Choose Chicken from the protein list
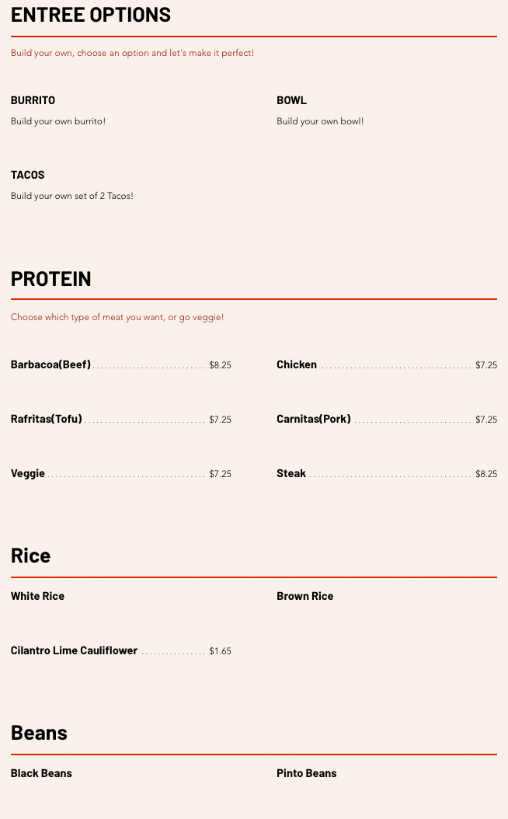 pyautogui.click(x=297, y=364)
